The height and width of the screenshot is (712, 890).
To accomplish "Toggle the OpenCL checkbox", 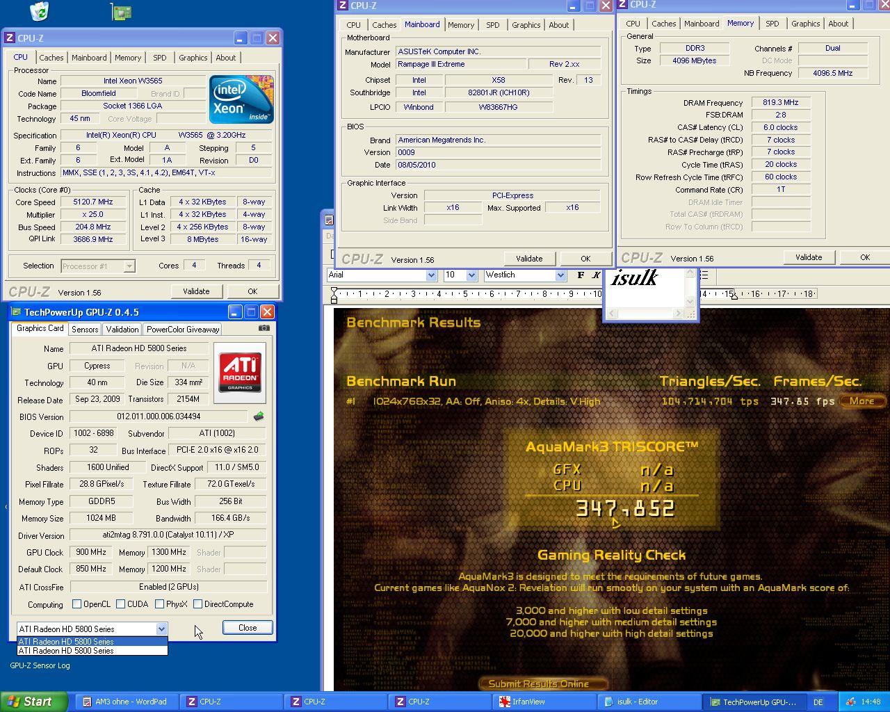I will (77, 604).
